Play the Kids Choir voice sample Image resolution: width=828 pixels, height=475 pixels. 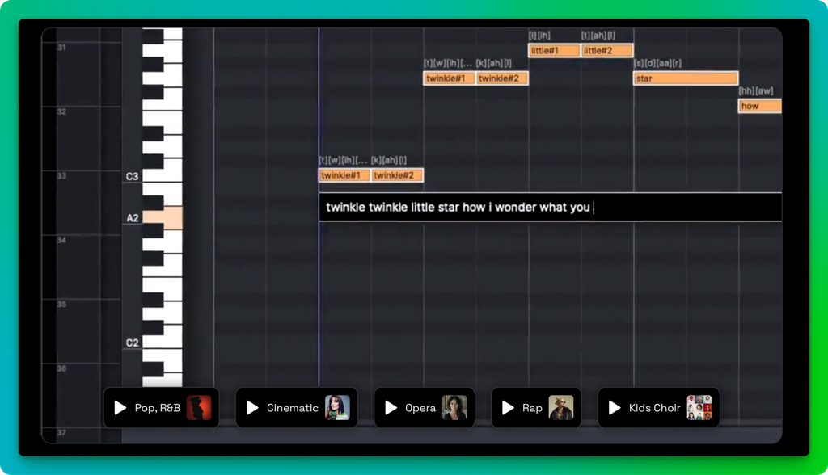tap(615, 408)
